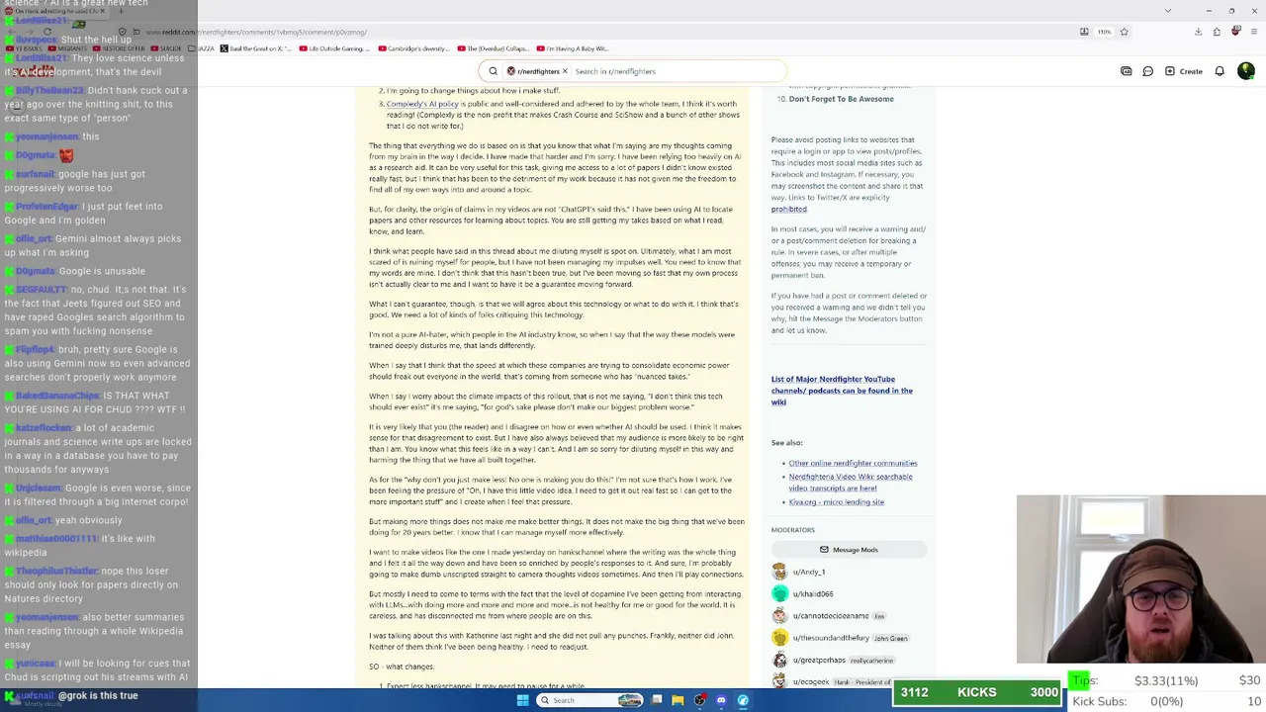Click u/cannotdecideaname's avatar icon
This screenshot has width=1266, height=712.
(x=779, y=616)
